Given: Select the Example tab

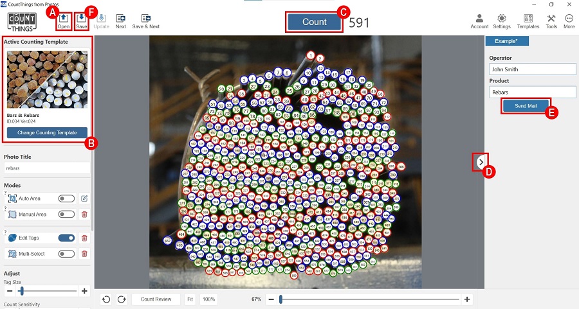Looking at the screenshot, I should click(x=507, y=41).
